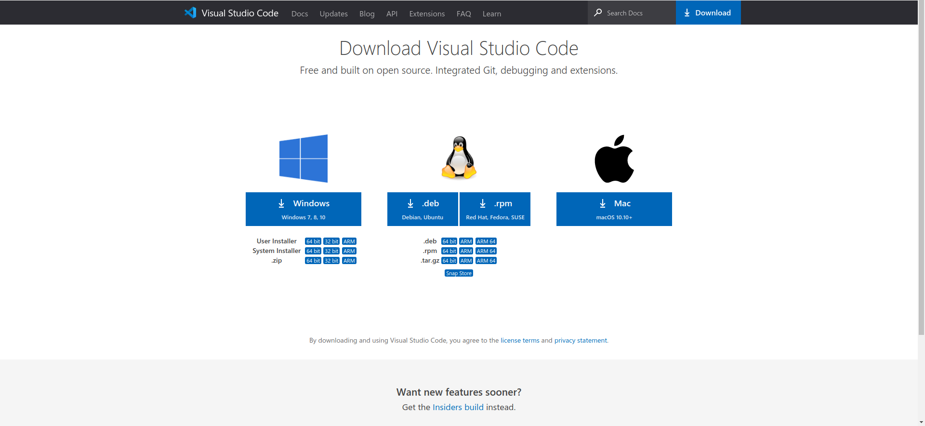Screen dimensions: 925x426
Task: Choose the .tar.gz ARM 64 download
Action: click(486, 261)
